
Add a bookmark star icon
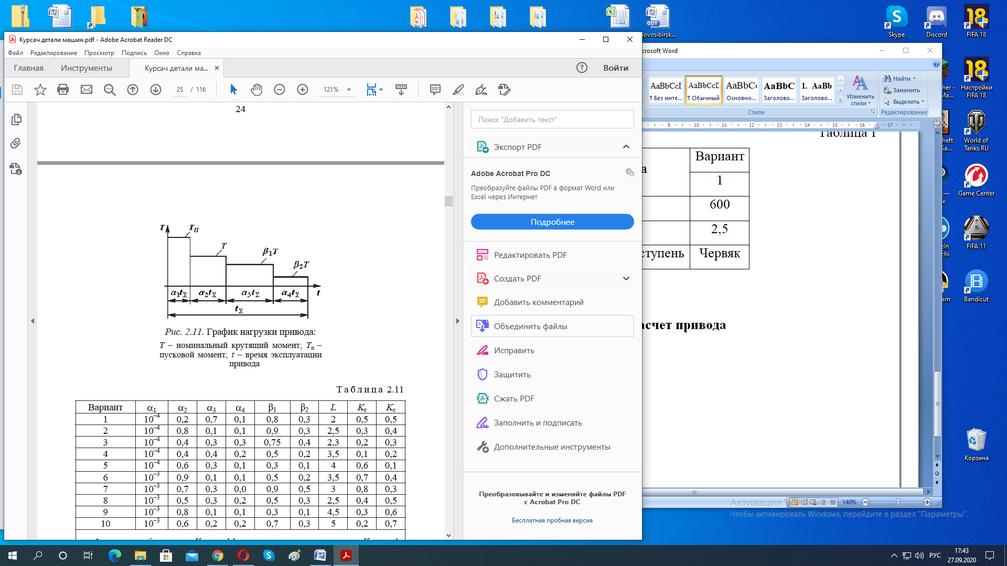point(40,90)
